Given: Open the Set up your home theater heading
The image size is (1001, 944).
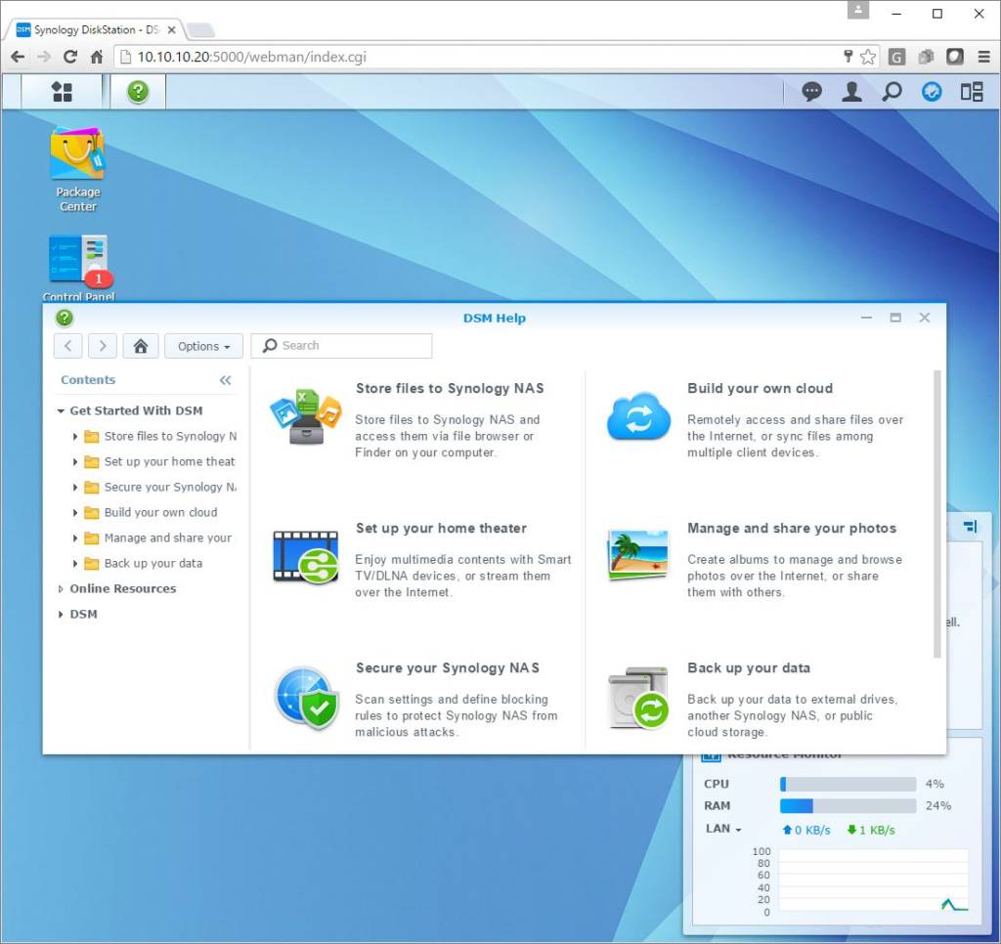Looking at the screenshot, I should (441, 528).
